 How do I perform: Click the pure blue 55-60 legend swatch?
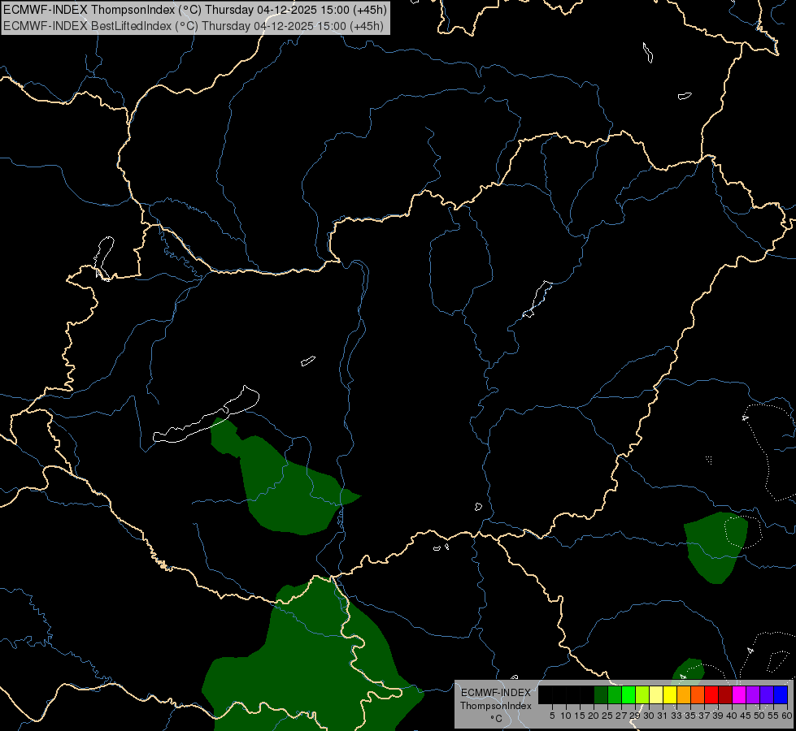[781, 694]
